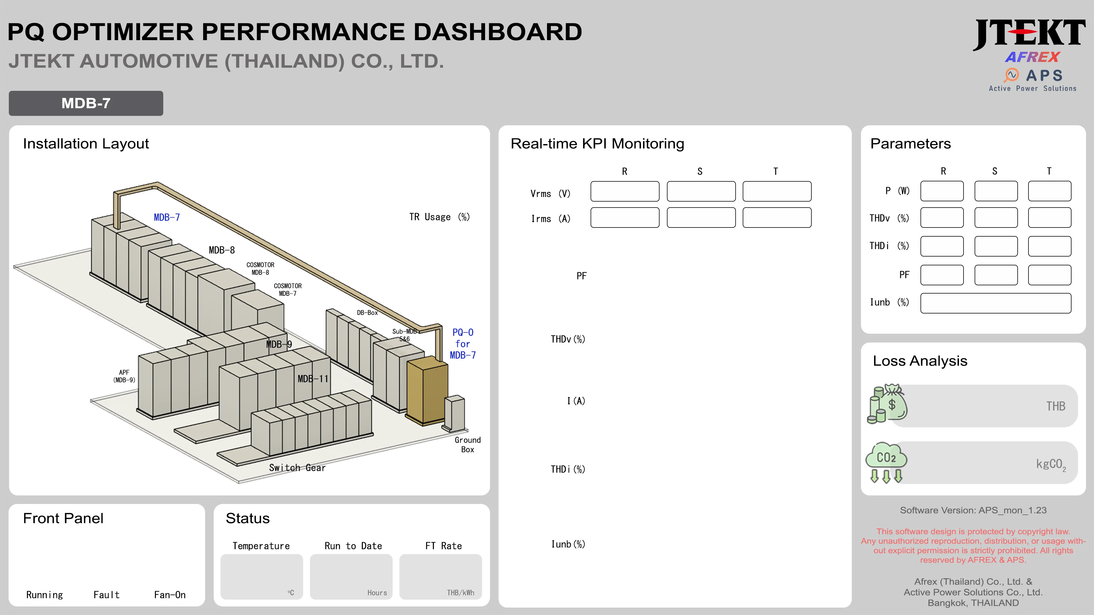
Task: Click the P (W) R phase field
Action: (x=942, y=191)
